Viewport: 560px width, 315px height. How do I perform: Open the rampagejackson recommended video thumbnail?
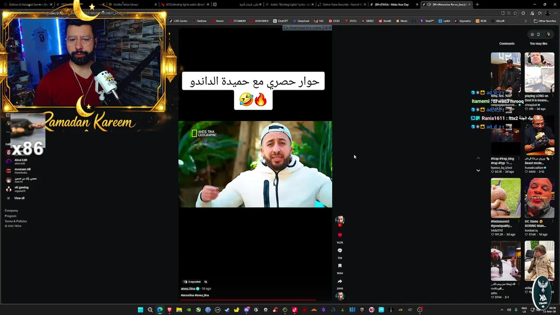(x=506, y=72)
